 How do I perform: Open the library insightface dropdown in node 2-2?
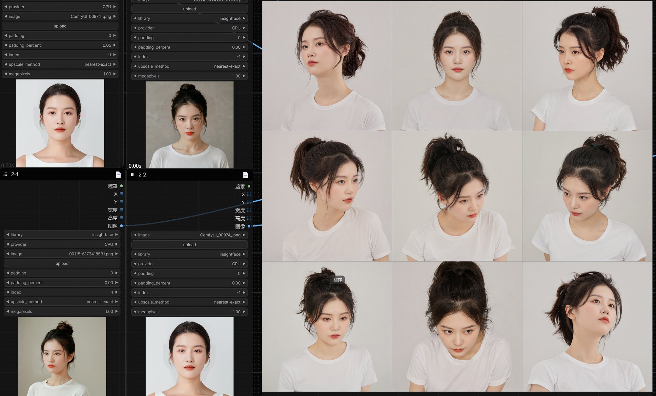[190, 254]
